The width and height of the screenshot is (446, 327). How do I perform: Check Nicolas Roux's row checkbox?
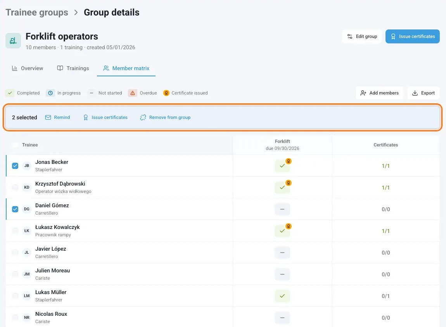[15, 318]
